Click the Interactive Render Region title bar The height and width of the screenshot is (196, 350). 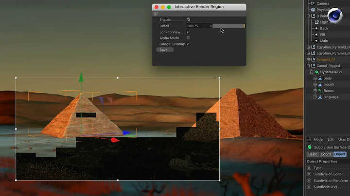[199, 7]
